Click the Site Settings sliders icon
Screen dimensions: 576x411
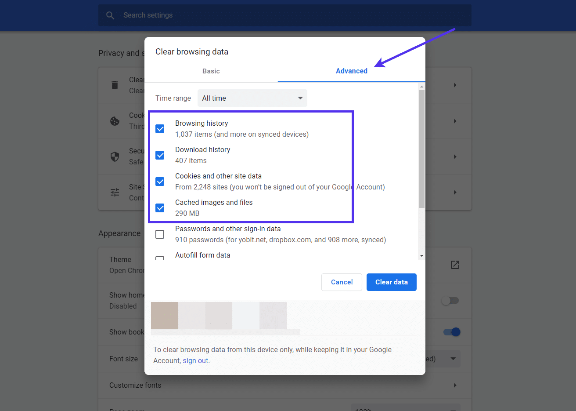[x=115, y=192]
